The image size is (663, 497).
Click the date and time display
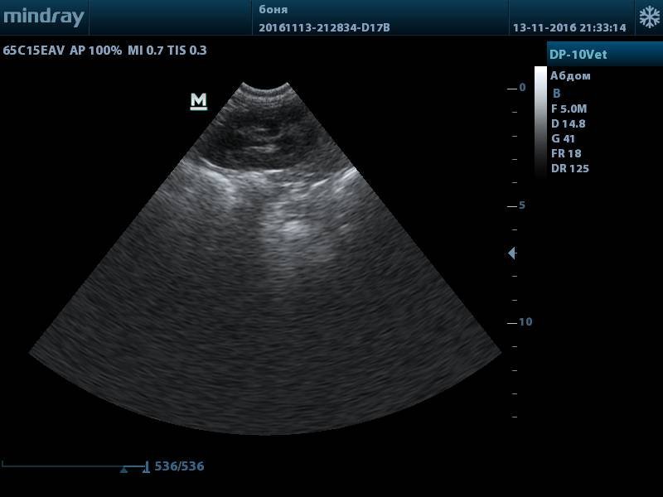tap(569, 27)
